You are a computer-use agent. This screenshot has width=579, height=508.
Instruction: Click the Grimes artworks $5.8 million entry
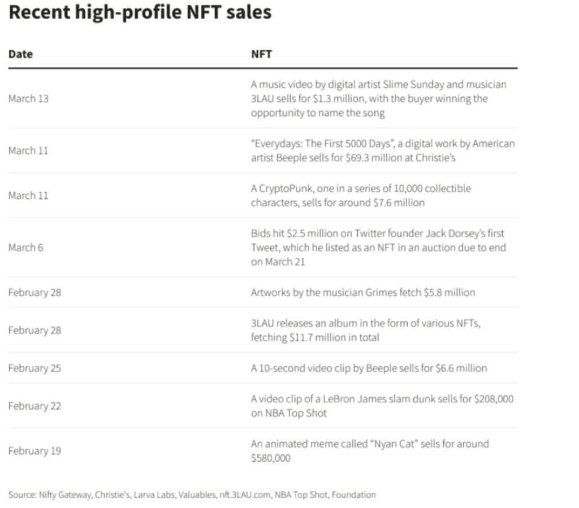tap(362, 293)
